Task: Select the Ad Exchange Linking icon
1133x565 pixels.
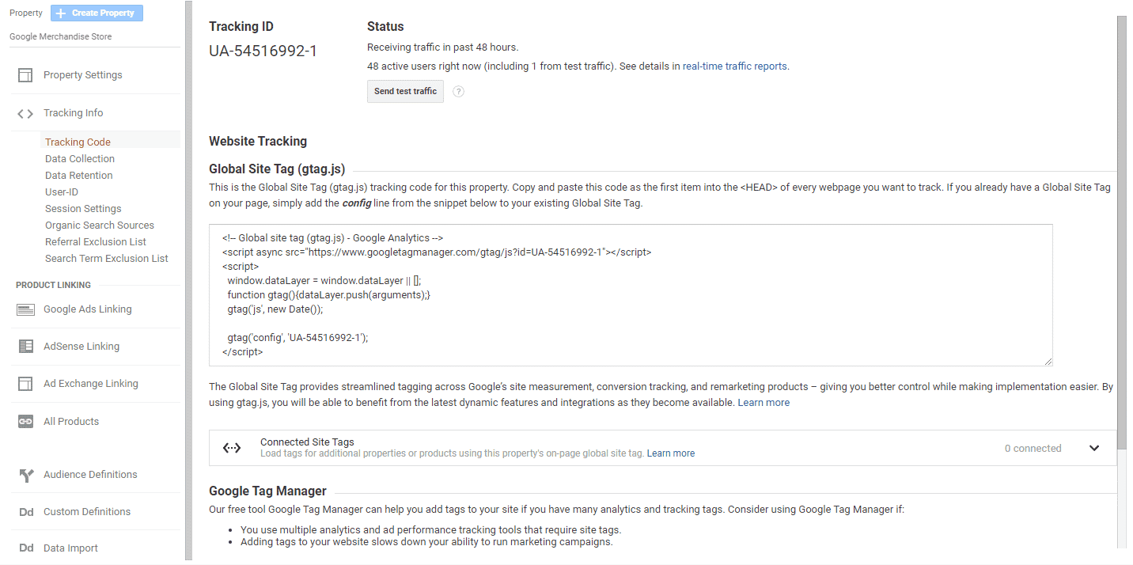Action: pyautogui.click(x=25, y=384)
